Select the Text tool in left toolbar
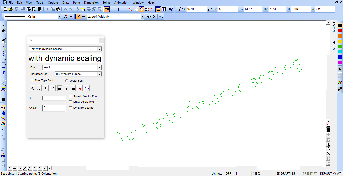Viewport: 343px width, 176px height. (x=3, y=73)
